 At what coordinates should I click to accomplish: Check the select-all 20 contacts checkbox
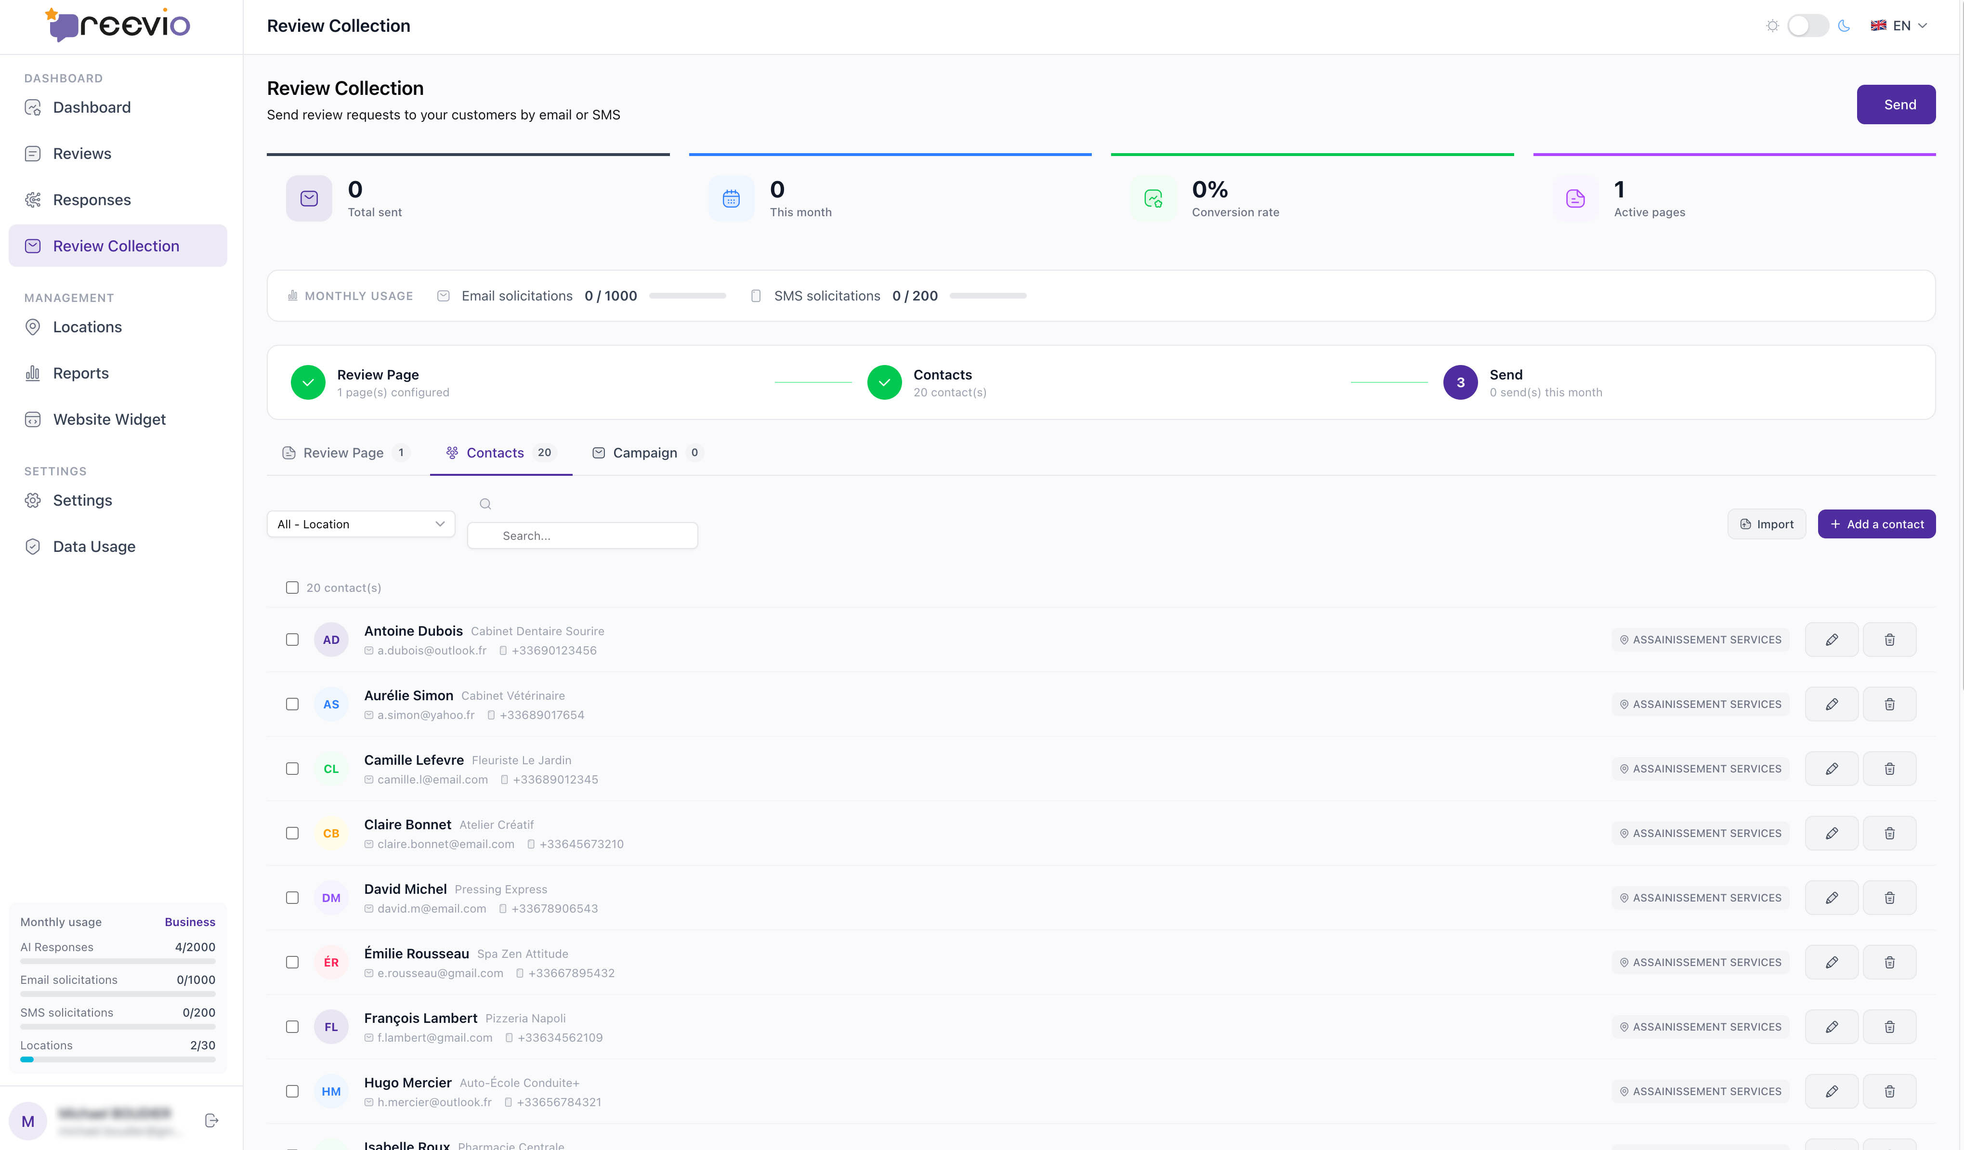(x=292, y=588)
